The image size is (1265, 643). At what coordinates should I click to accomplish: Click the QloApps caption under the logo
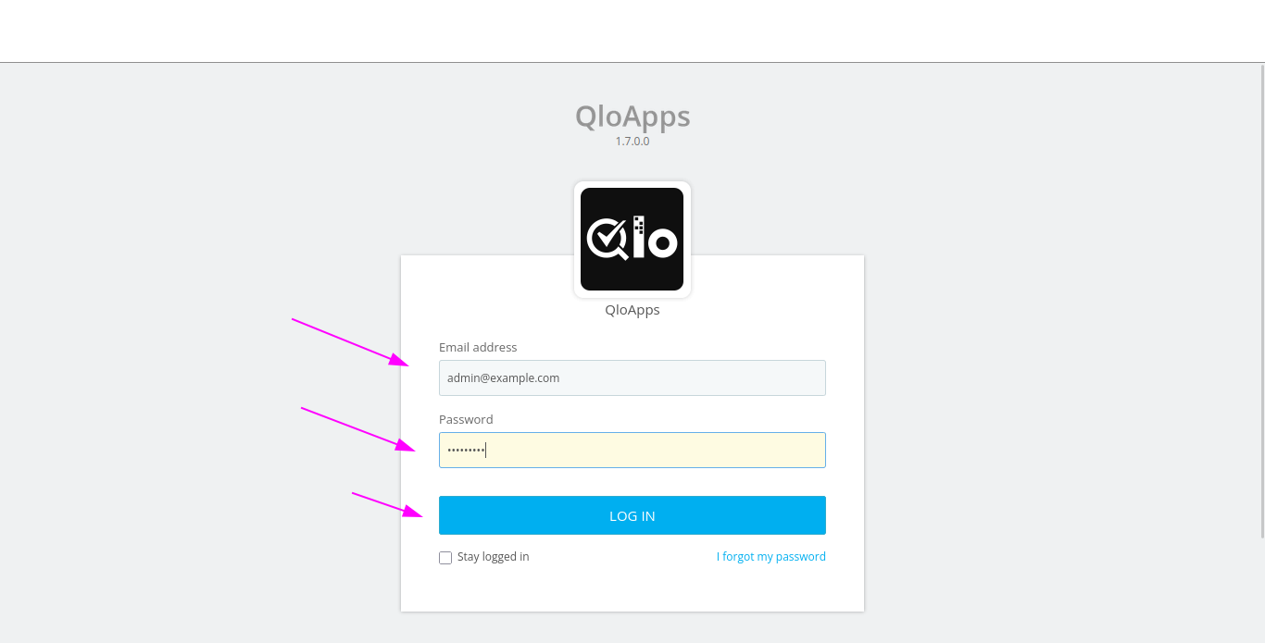(x=632, y=310)
